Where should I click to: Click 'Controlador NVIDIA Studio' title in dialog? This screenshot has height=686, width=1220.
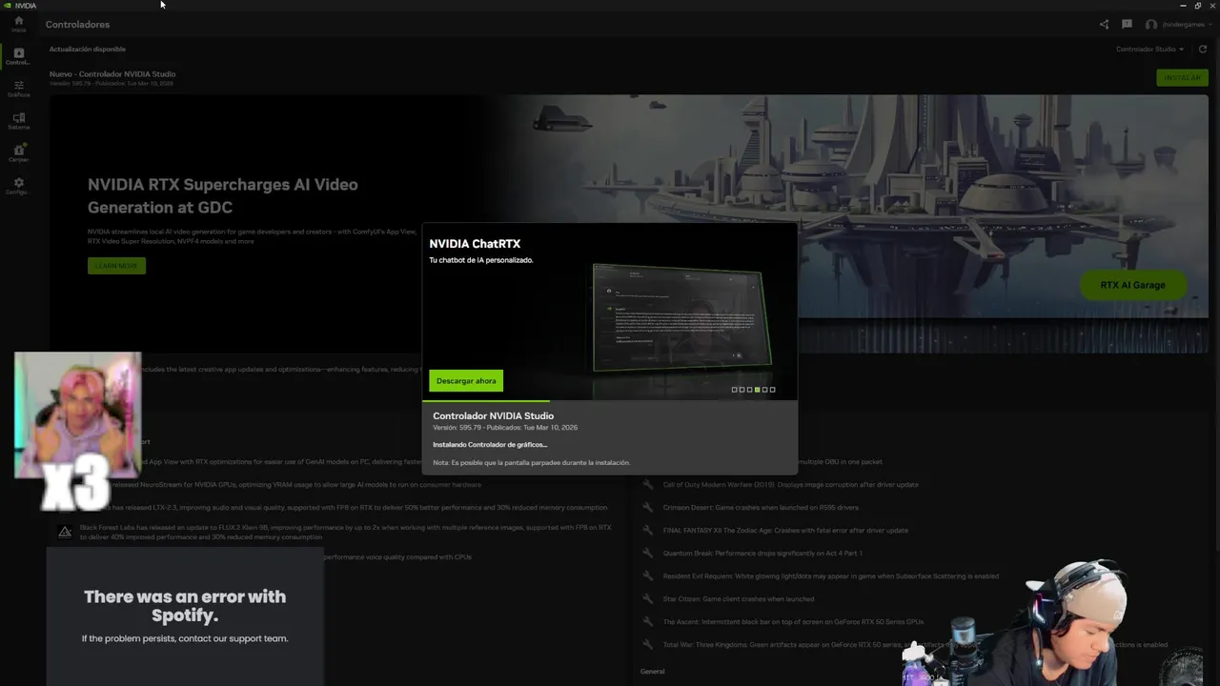pyautogui.click(x=493, y=415)
